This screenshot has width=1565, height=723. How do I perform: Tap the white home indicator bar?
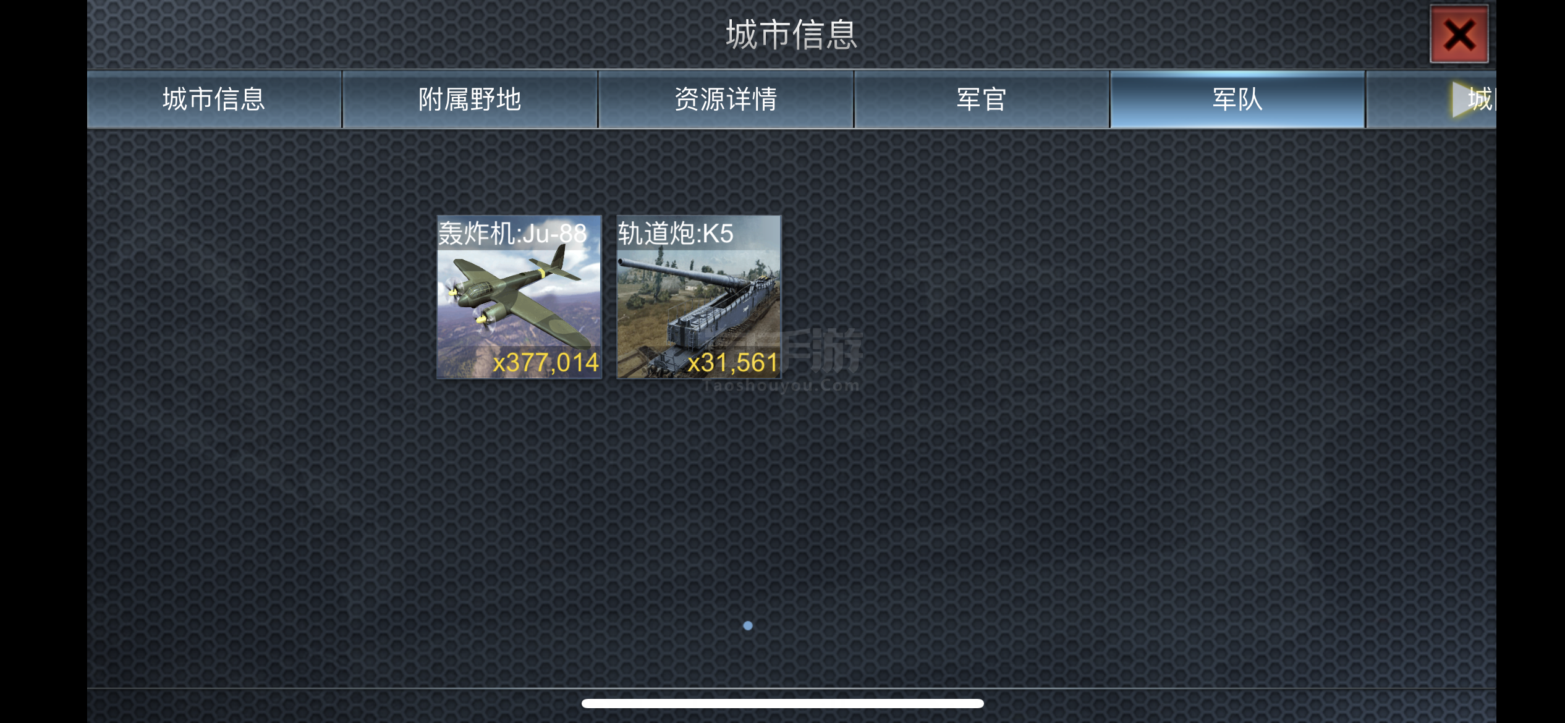click(782, 703)
